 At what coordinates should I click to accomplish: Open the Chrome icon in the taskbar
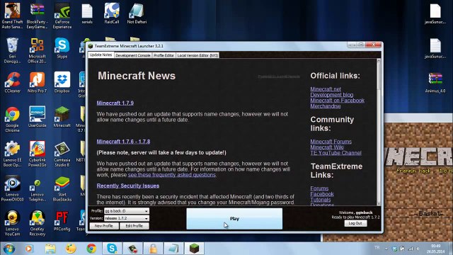[91, 249]
